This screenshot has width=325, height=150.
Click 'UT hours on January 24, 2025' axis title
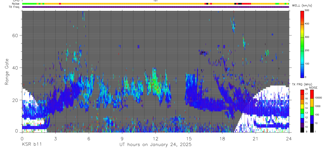(155, 145)
